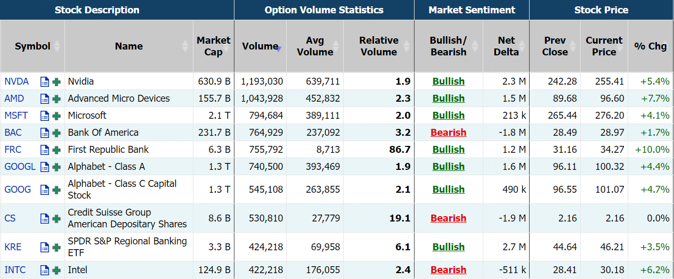
Task: Add BAC using its green plus icon
Action: [56, 133]
